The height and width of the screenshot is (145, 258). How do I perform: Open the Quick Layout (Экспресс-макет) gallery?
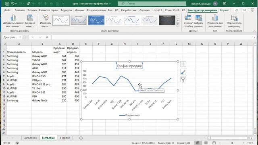[30, 21]
